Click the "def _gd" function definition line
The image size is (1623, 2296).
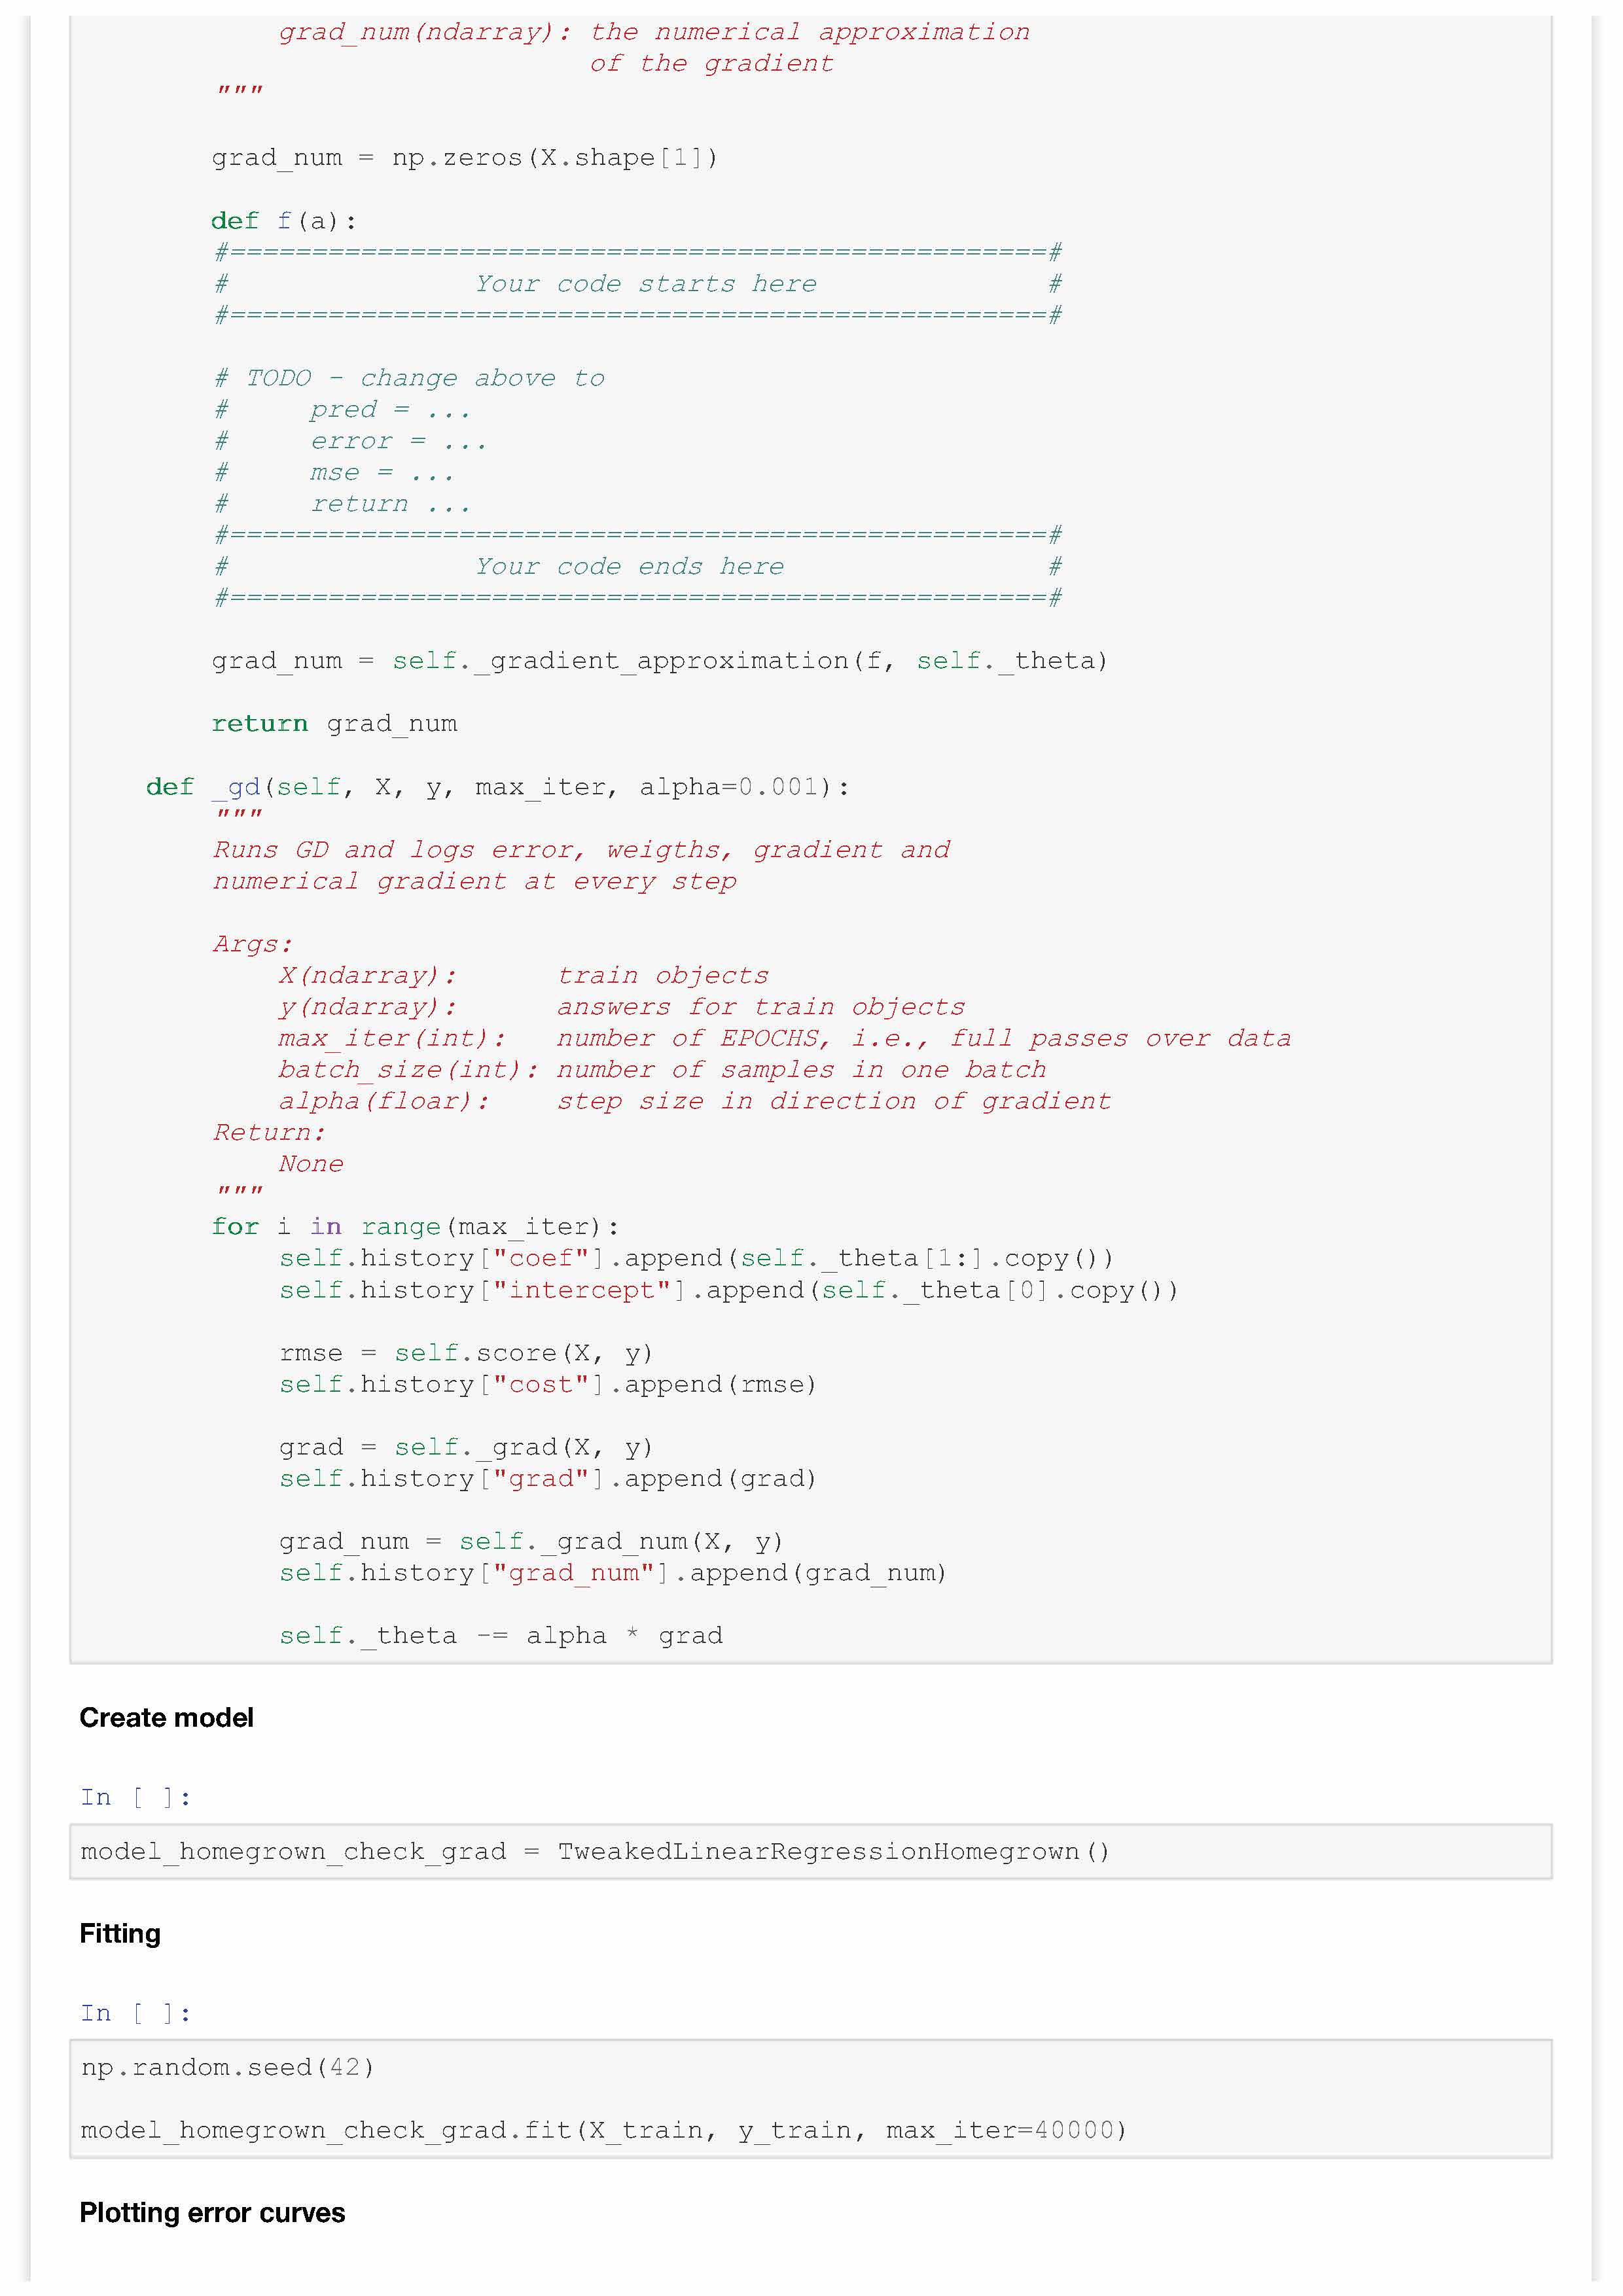coord(497,787)
